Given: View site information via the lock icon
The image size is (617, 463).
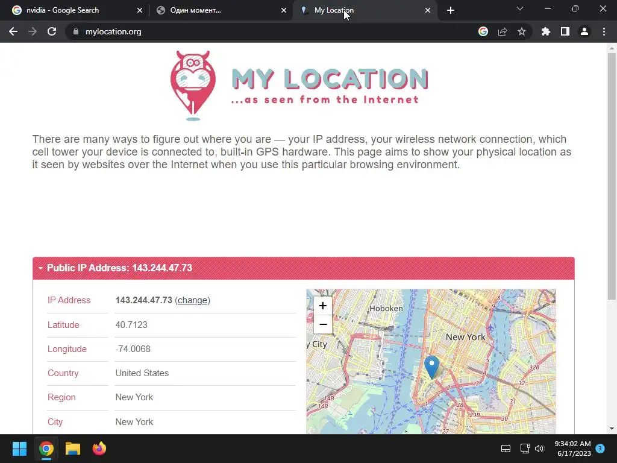Looking at the screenshot, I should coord(76,31).
